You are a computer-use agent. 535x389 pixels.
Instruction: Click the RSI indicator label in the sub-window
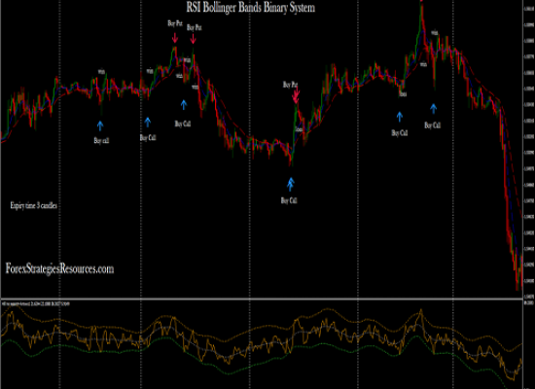coord(36,303)
